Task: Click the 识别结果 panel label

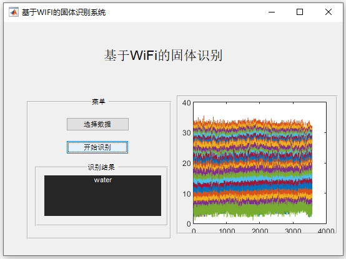Action: tap(101, 167)
